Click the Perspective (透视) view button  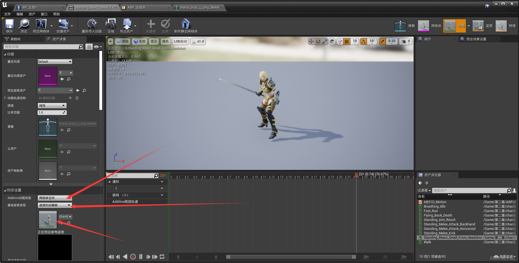point(122,41)
